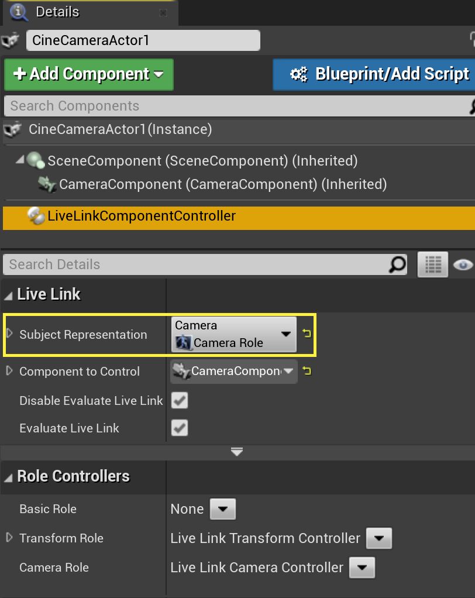Open the property matrix grid view
Viewport: 475px width, 598px height.
pyautogui.click(x=433, y=264)
